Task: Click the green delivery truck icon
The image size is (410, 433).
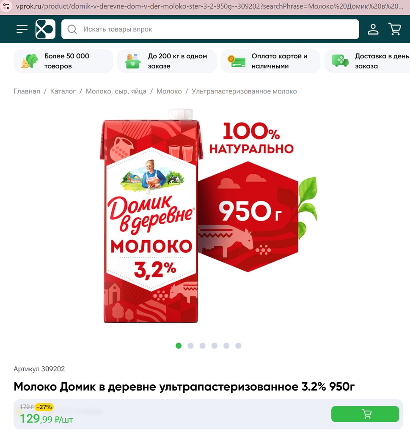Action: [x=340, y=61]
